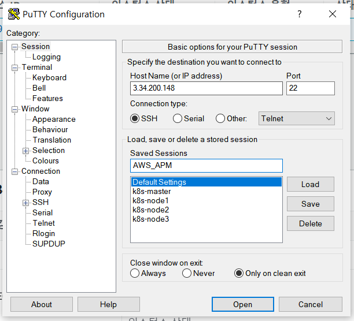Open the Telnet protocol dropdown

(296, 118)
